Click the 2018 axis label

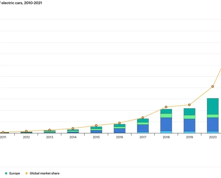pyautogui.click(x=166, y=137)
